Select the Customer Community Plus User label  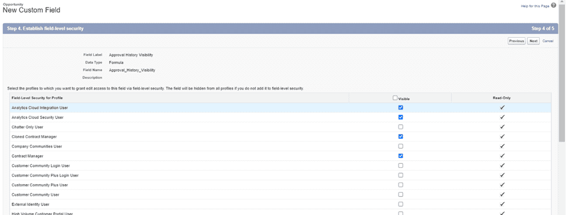coord(40,185)
